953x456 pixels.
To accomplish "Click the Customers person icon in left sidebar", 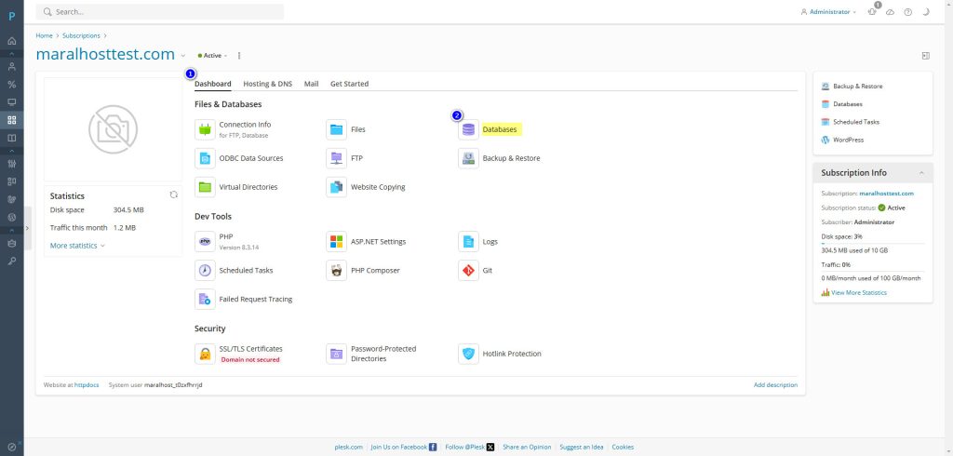I will 11,67.
